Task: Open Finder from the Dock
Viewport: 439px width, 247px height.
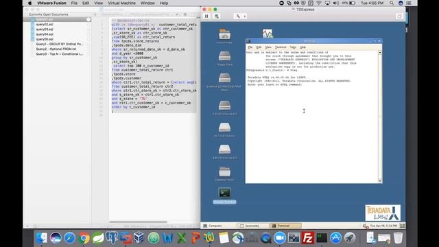Action: click(x=41, y=238)
